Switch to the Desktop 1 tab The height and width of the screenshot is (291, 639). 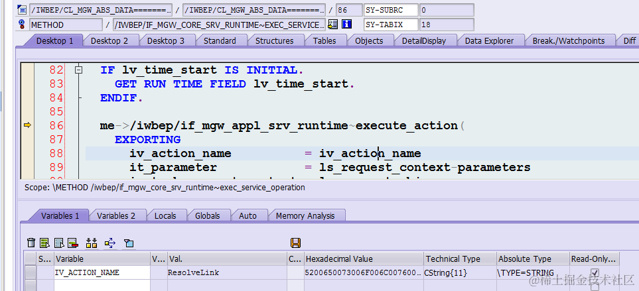[54, 40]
